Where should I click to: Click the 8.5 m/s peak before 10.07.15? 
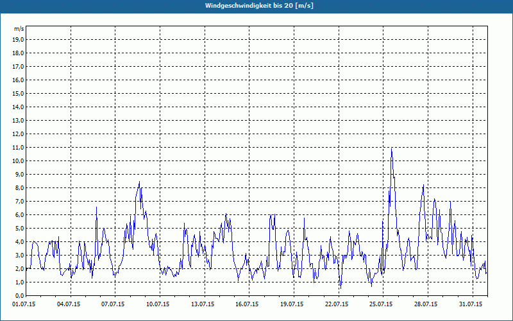click(139, 182)
